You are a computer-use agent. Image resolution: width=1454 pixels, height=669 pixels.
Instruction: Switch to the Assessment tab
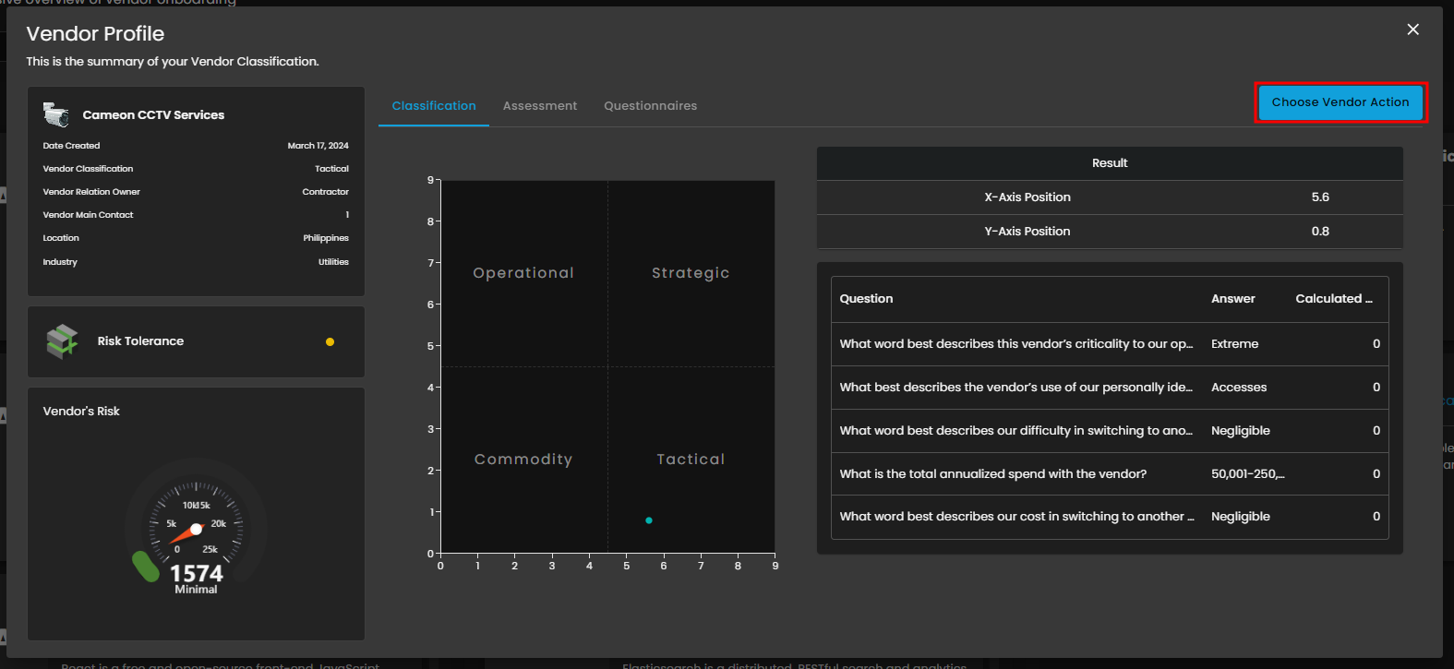pyautogui.click(x=539, y=106)
